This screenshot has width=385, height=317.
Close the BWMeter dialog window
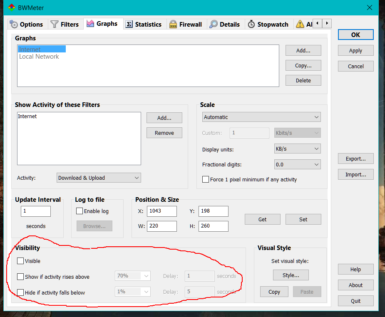point(370,7)
